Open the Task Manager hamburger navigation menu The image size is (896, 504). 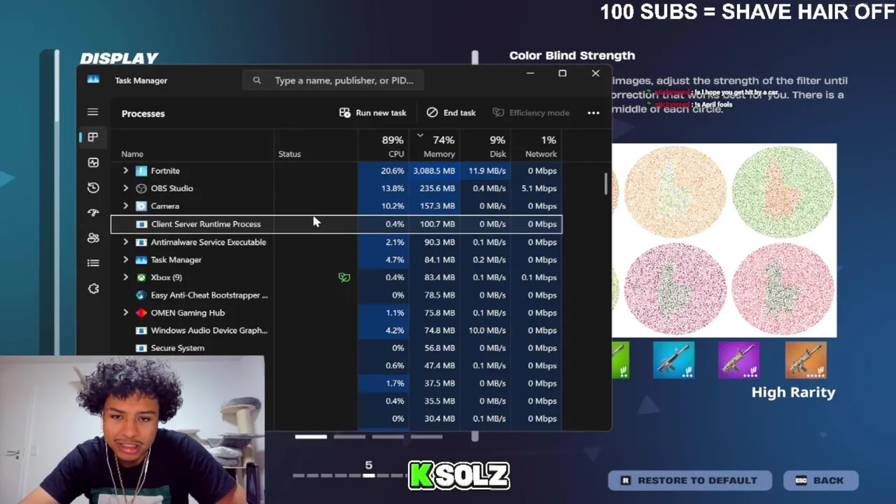(x=92, y=112)
